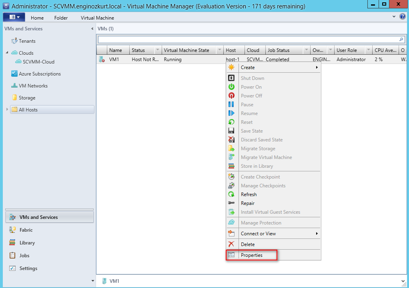This screenshot has width=409, height=288.
Task: Click the Migrate Storage icon
Action: (231, 149)
